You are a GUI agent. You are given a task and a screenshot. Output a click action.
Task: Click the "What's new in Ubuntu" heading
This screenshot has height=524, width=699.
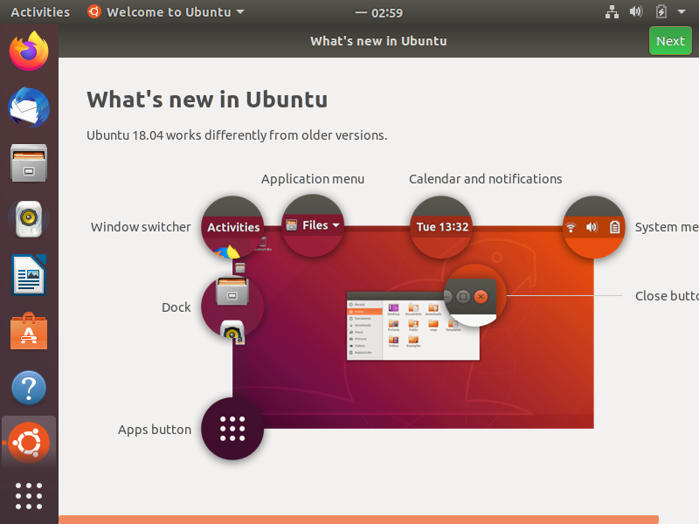[x=207, y=100]
